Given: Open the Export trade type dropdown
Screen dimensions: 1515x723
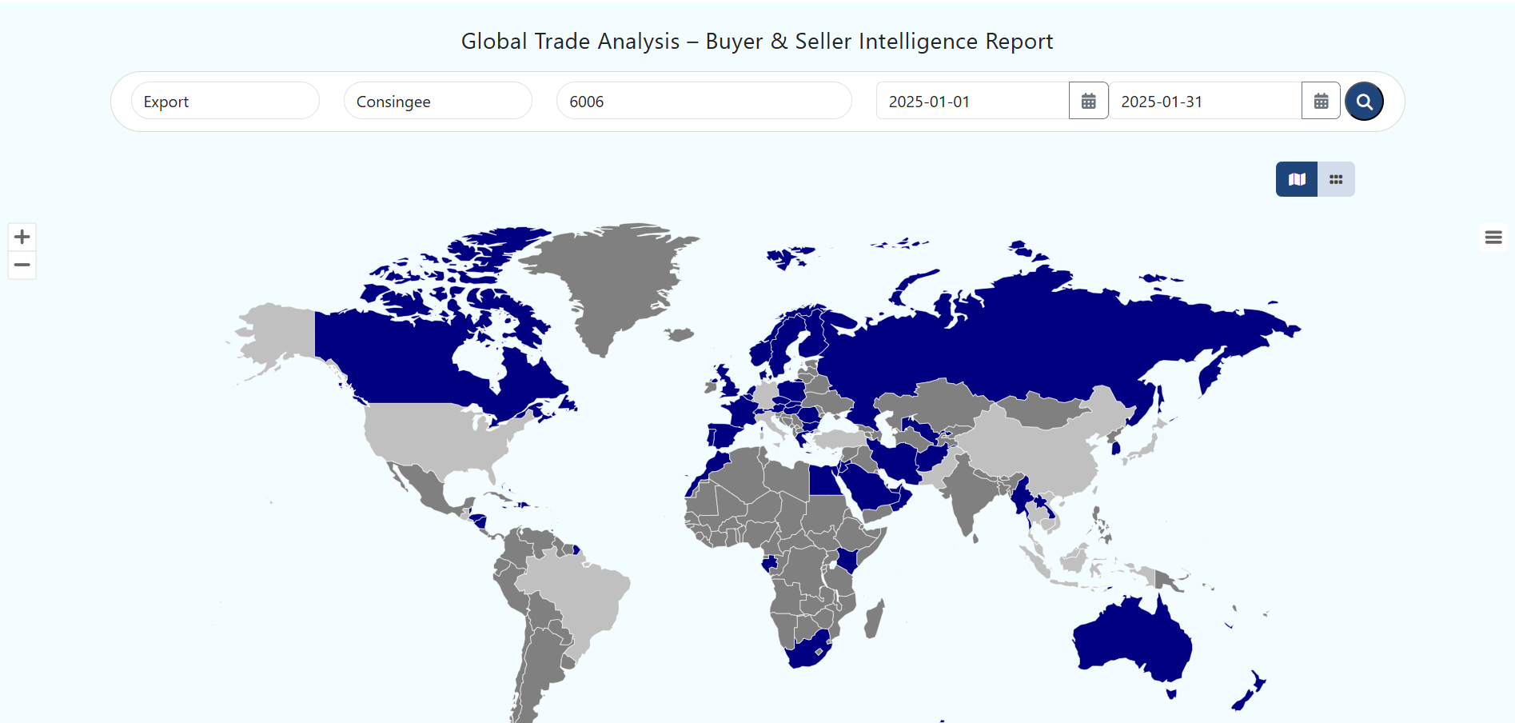Looking at the screenshot, I should 225,102.
